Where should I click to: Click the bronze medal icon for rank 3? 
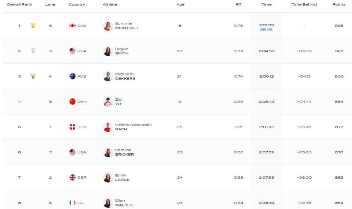[x=33, y=76]
